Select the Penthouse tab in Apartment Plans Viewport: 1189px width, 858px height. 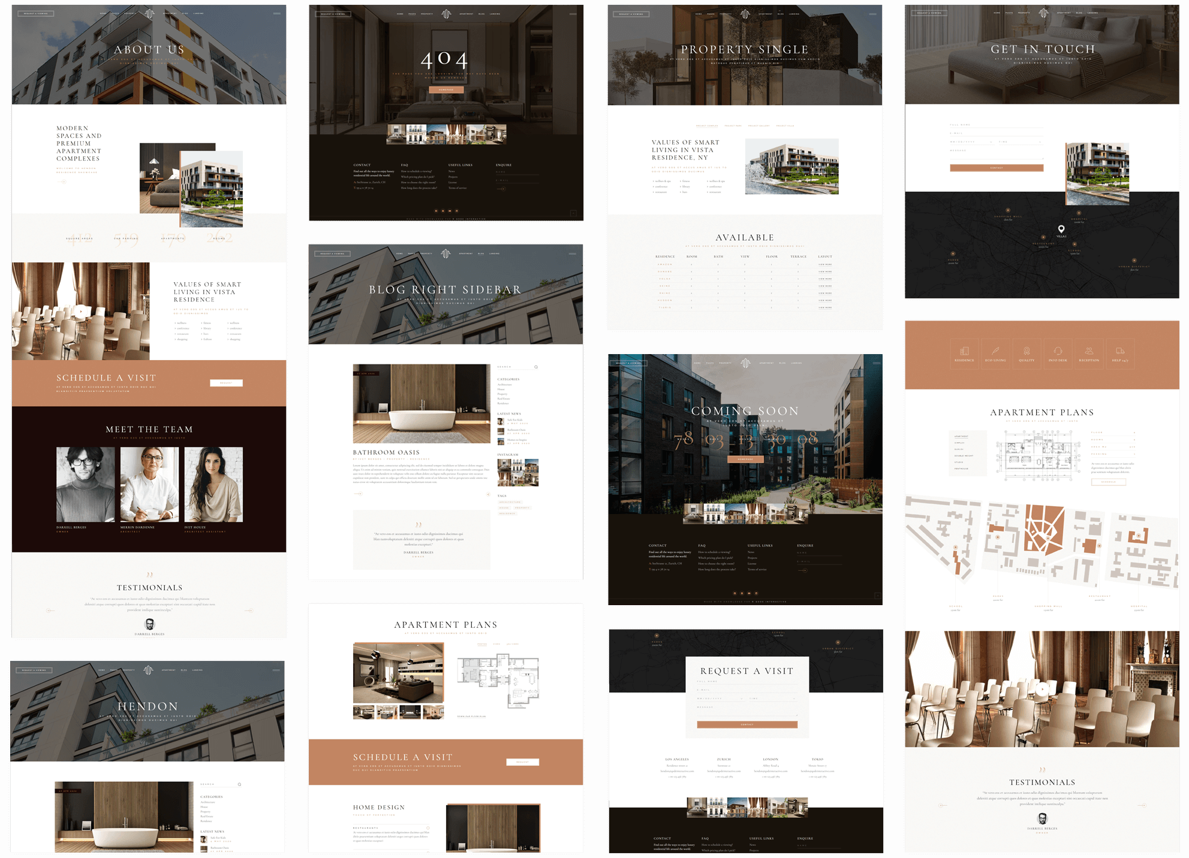961,469
